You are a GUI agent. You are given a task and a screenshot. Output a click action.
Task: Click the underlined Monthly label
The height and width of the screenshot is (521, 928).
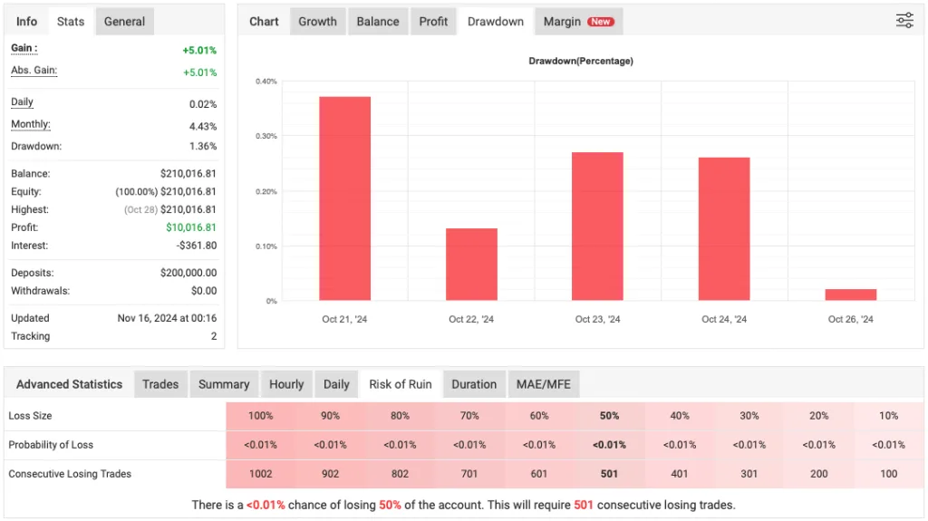coord(30,124)
